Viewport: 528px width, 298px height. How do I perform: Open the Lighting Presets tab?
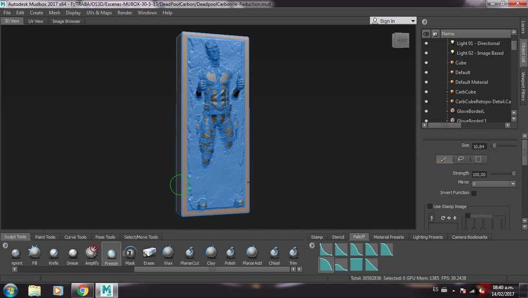[x=428, y=237]
